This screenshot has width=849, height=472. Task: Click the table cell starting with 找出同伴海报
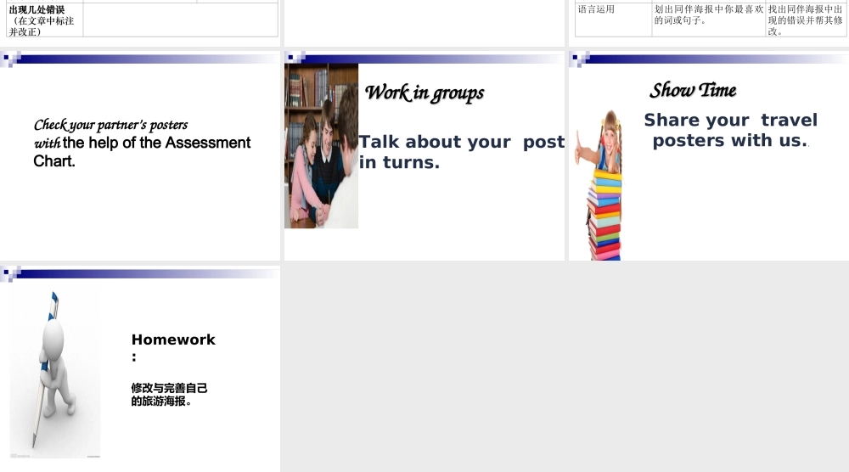[805, 20]
